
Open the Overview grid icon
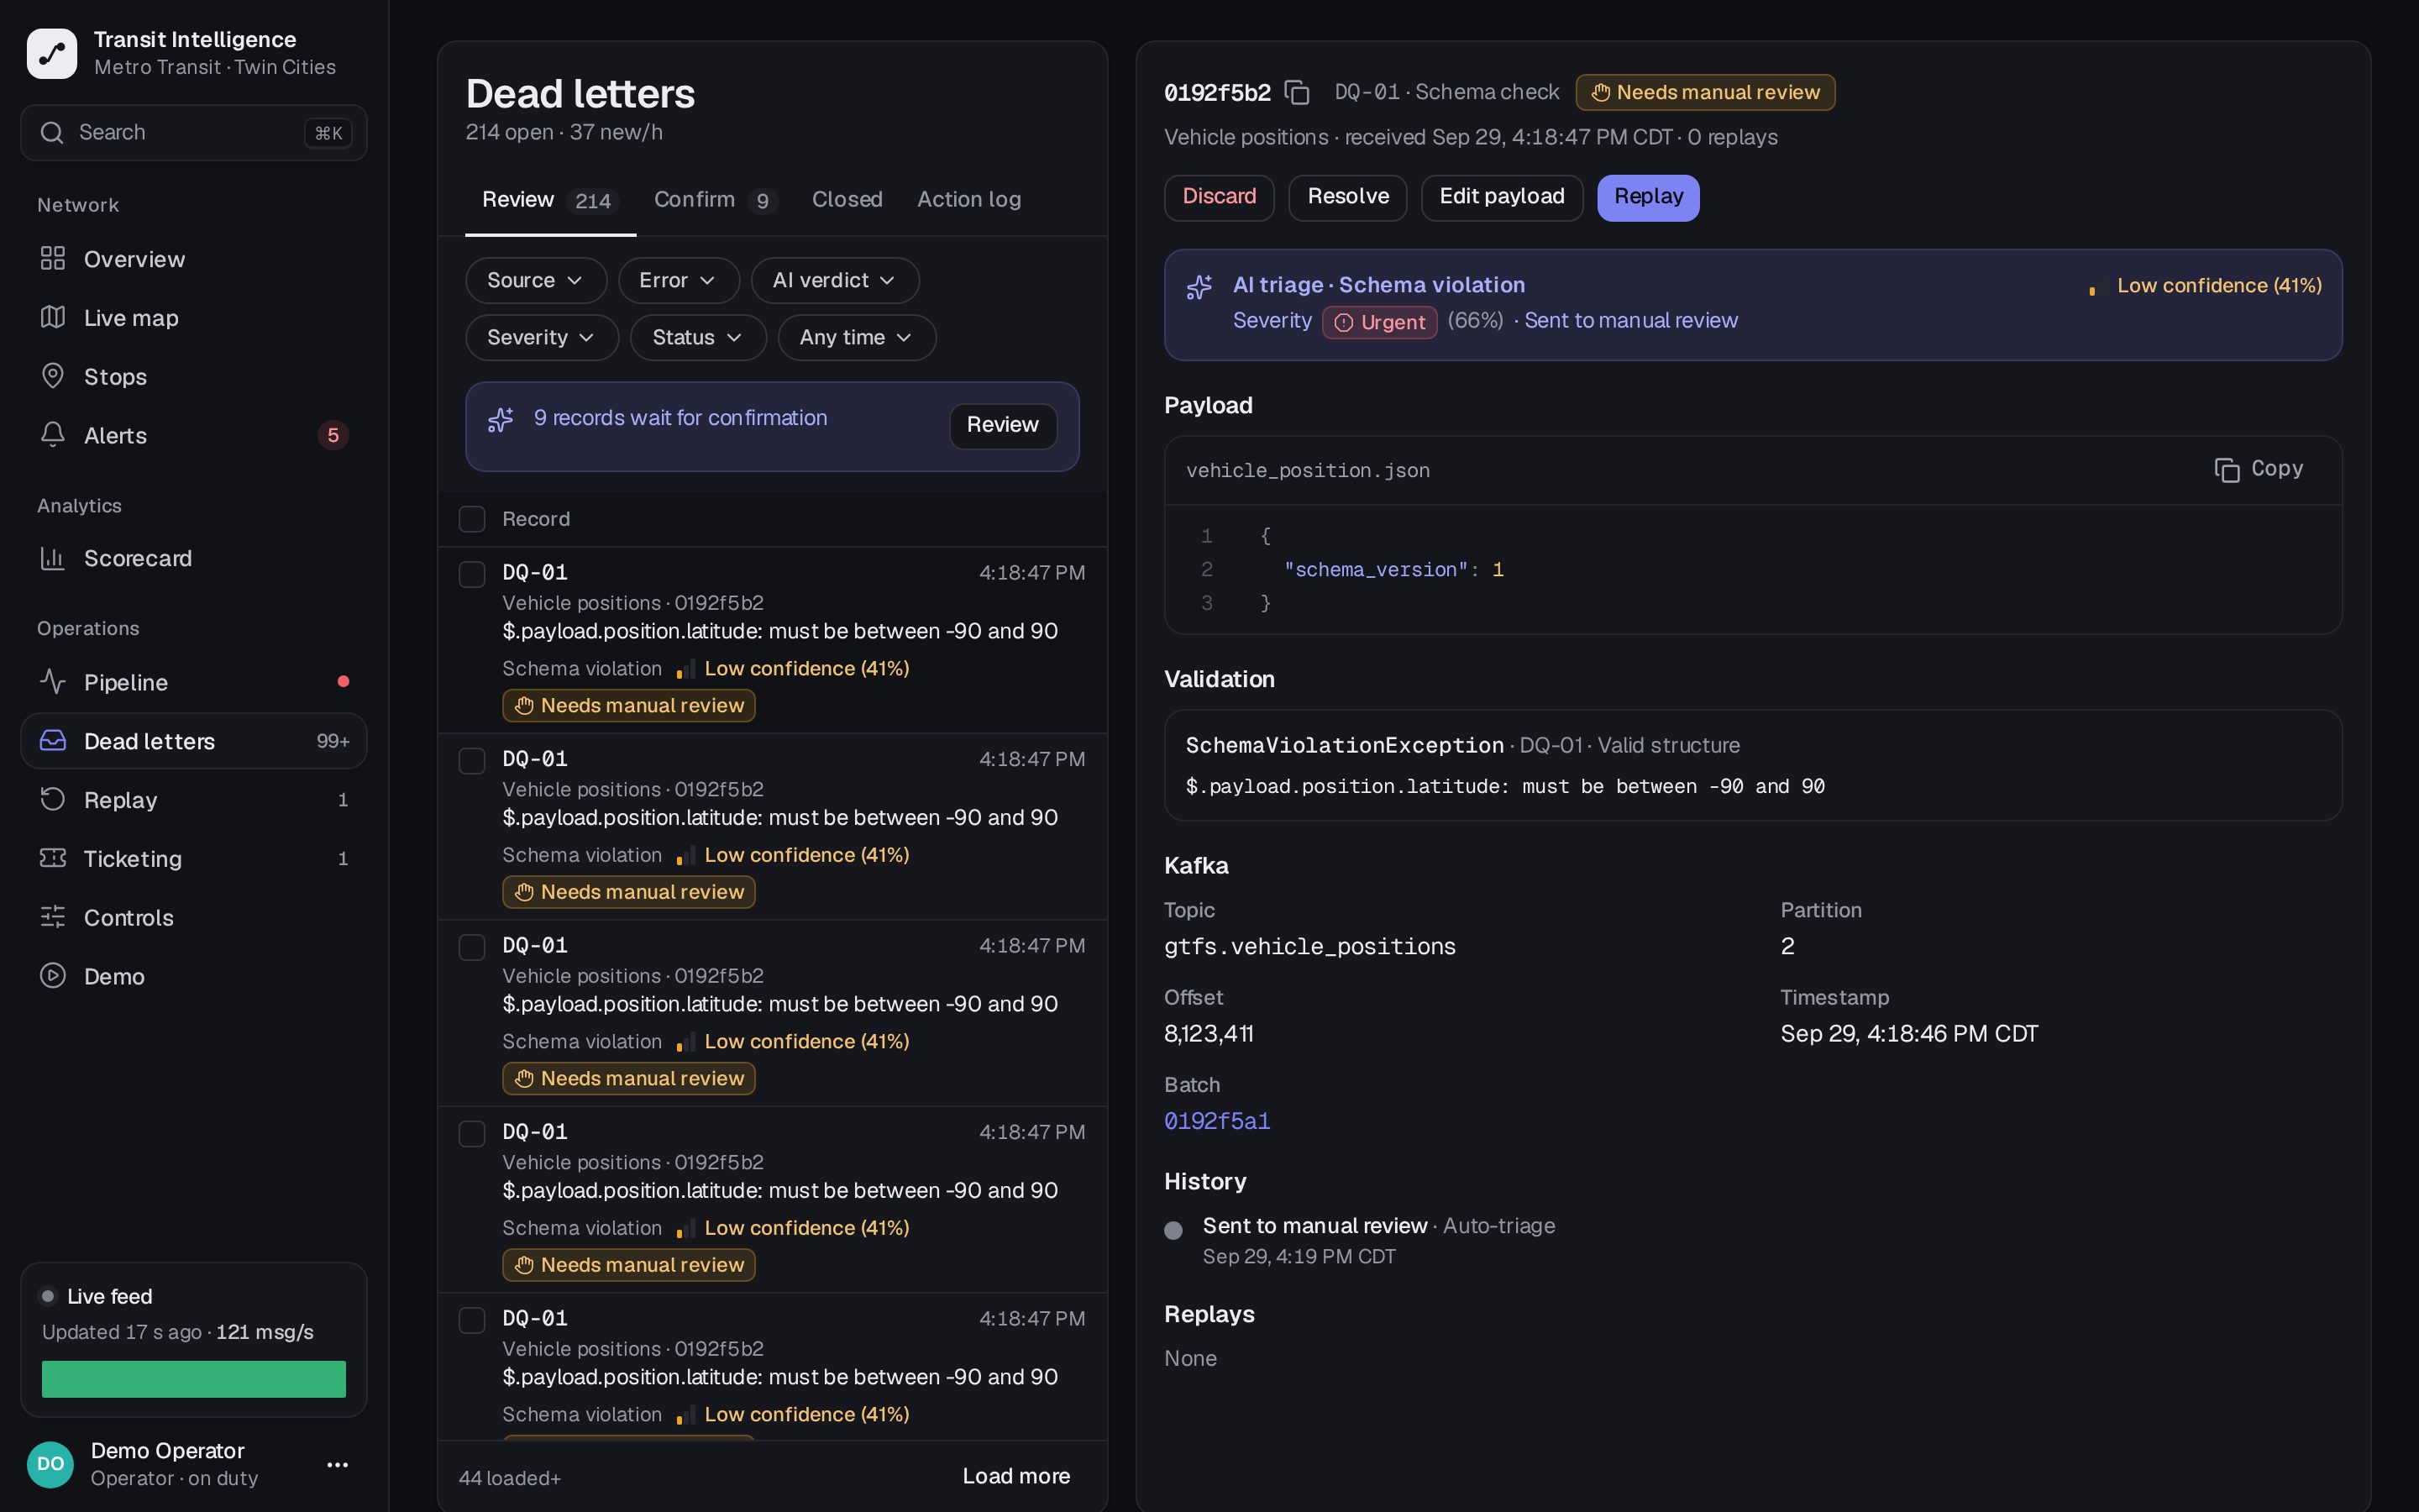tap(53, 259)
